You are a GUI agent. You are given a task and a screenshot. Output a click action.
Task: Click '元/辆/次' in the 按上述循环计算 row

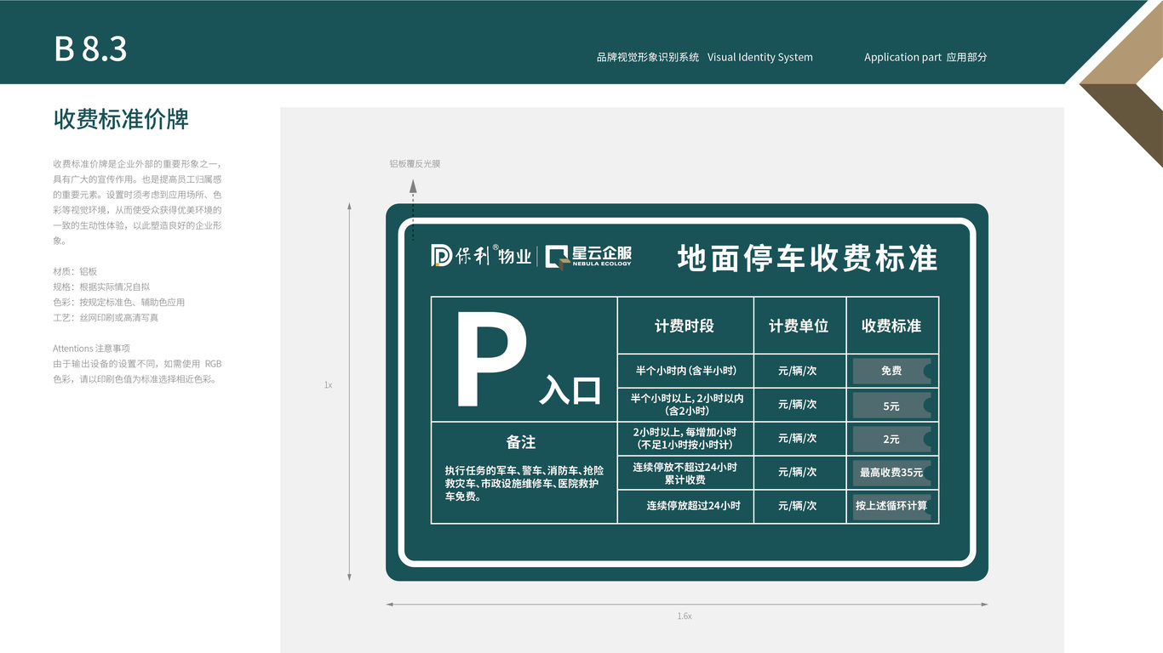tap(797, 506)
